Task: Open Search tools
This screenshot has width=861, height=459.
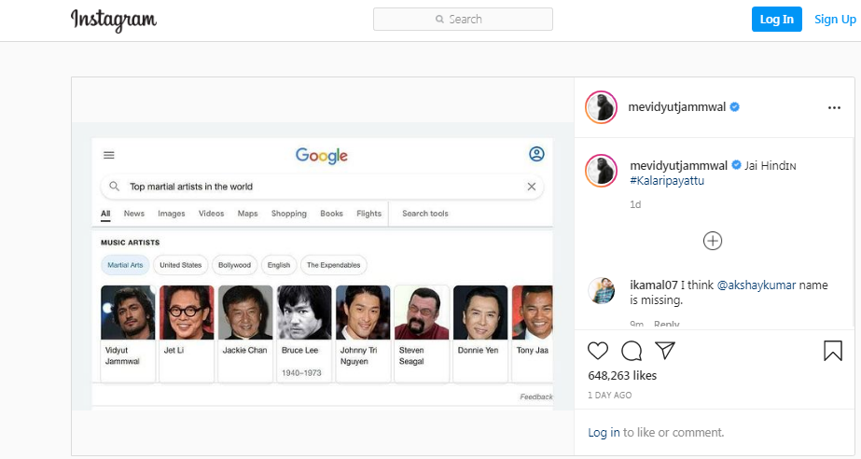Action: pyautogui.click(x=425, y=214)
